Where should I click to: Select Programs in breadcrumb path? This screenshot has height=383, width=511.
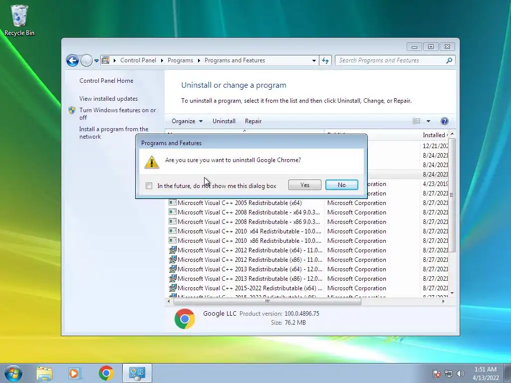(180, 60)
